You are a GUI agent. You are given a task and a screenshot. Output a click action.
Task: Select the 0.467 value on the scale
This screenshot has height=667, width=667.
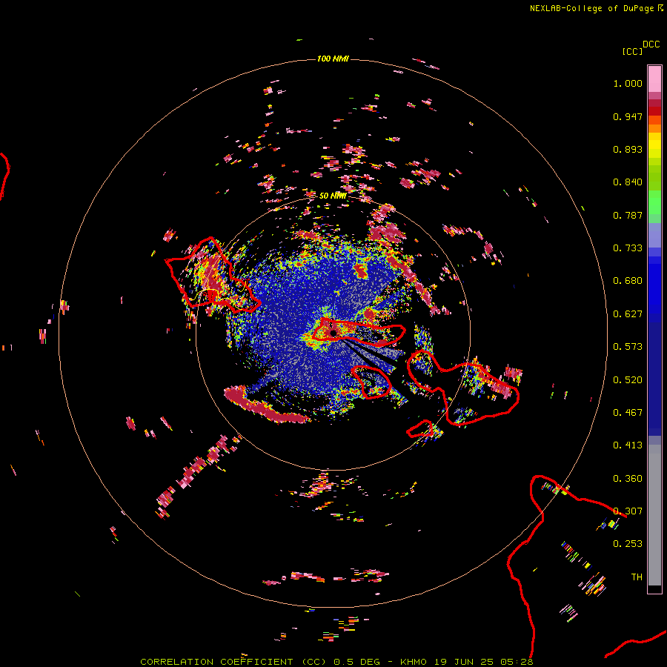628,413
